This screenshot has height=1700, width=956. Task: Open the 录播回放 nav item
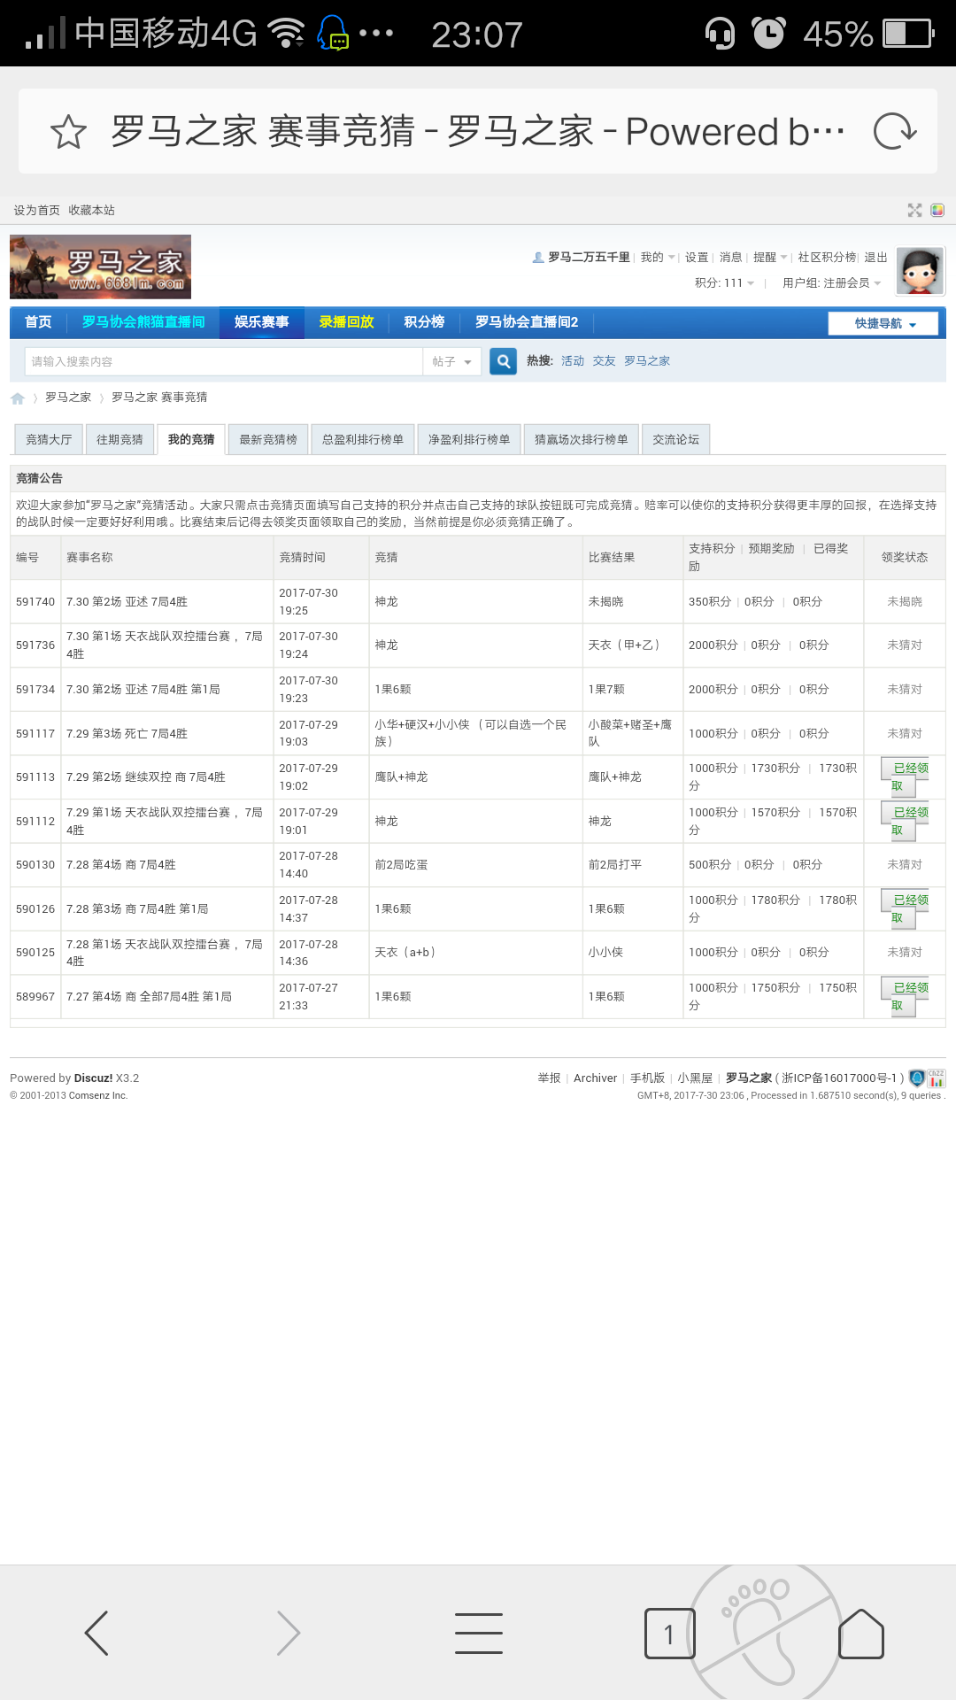[x=346, y=322]
